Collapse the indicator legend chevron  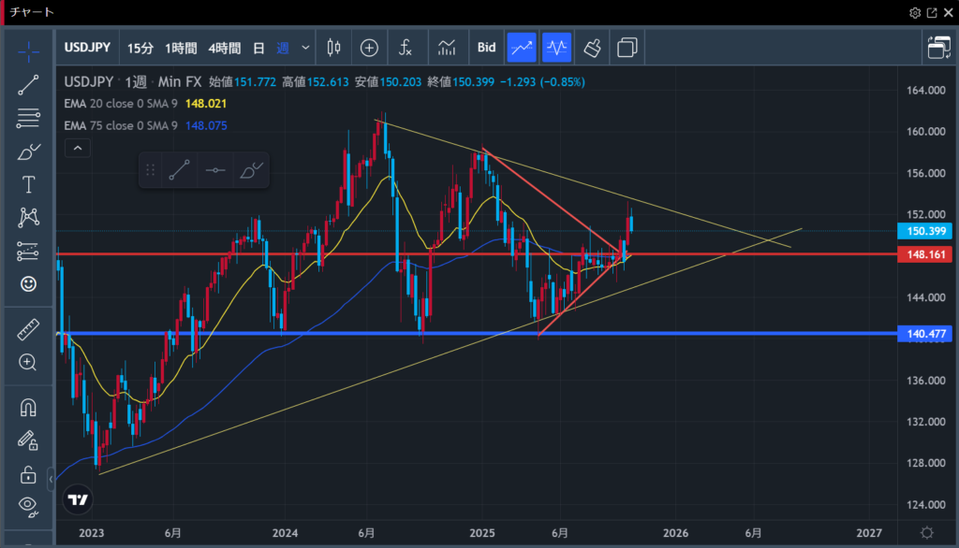[78, 148]
